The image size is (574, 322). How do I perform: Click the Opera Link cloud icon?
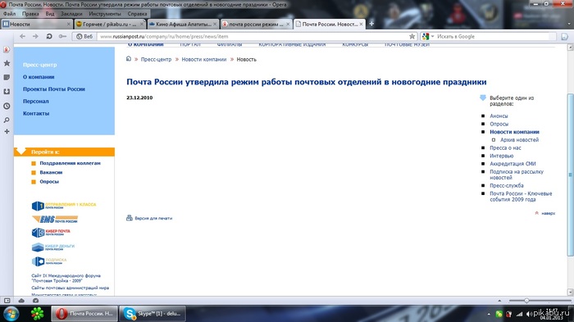tap(21, 301)
